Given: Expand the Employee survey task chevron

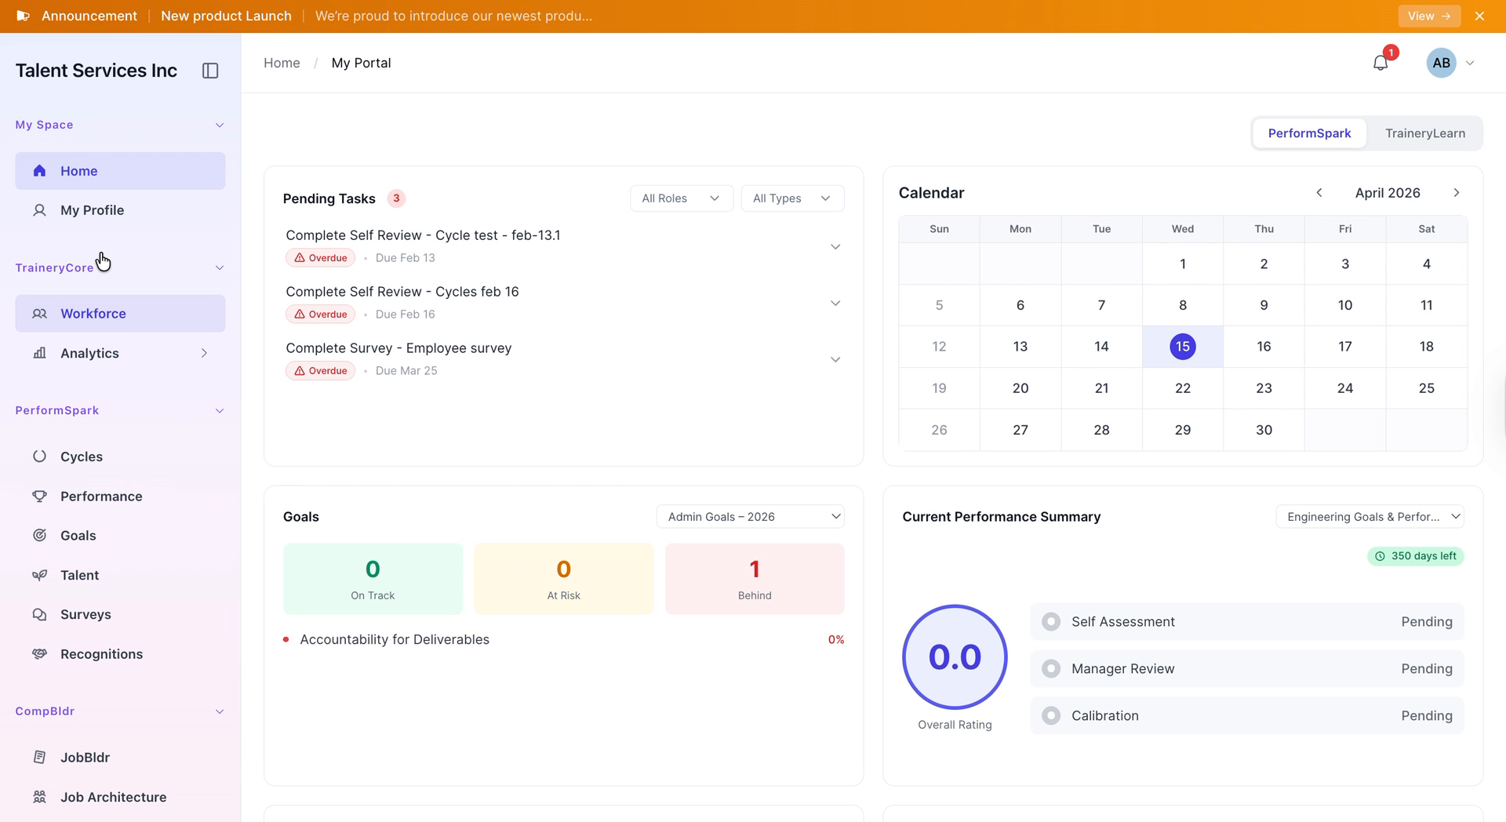Looking at the screenshot, I should pos(835,359).
